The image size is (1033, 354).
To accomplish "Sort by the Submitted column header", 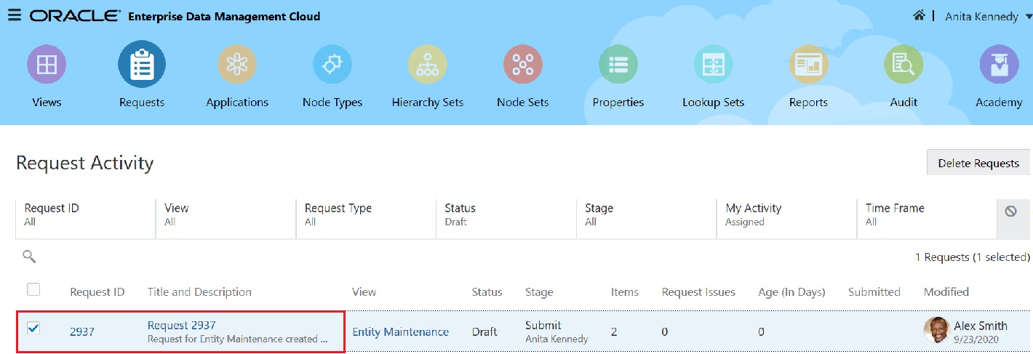I will (x=874, y=291).
